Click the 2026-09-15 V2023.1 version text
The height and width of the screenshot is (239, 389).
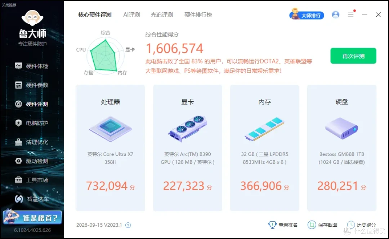click(99, 225)
